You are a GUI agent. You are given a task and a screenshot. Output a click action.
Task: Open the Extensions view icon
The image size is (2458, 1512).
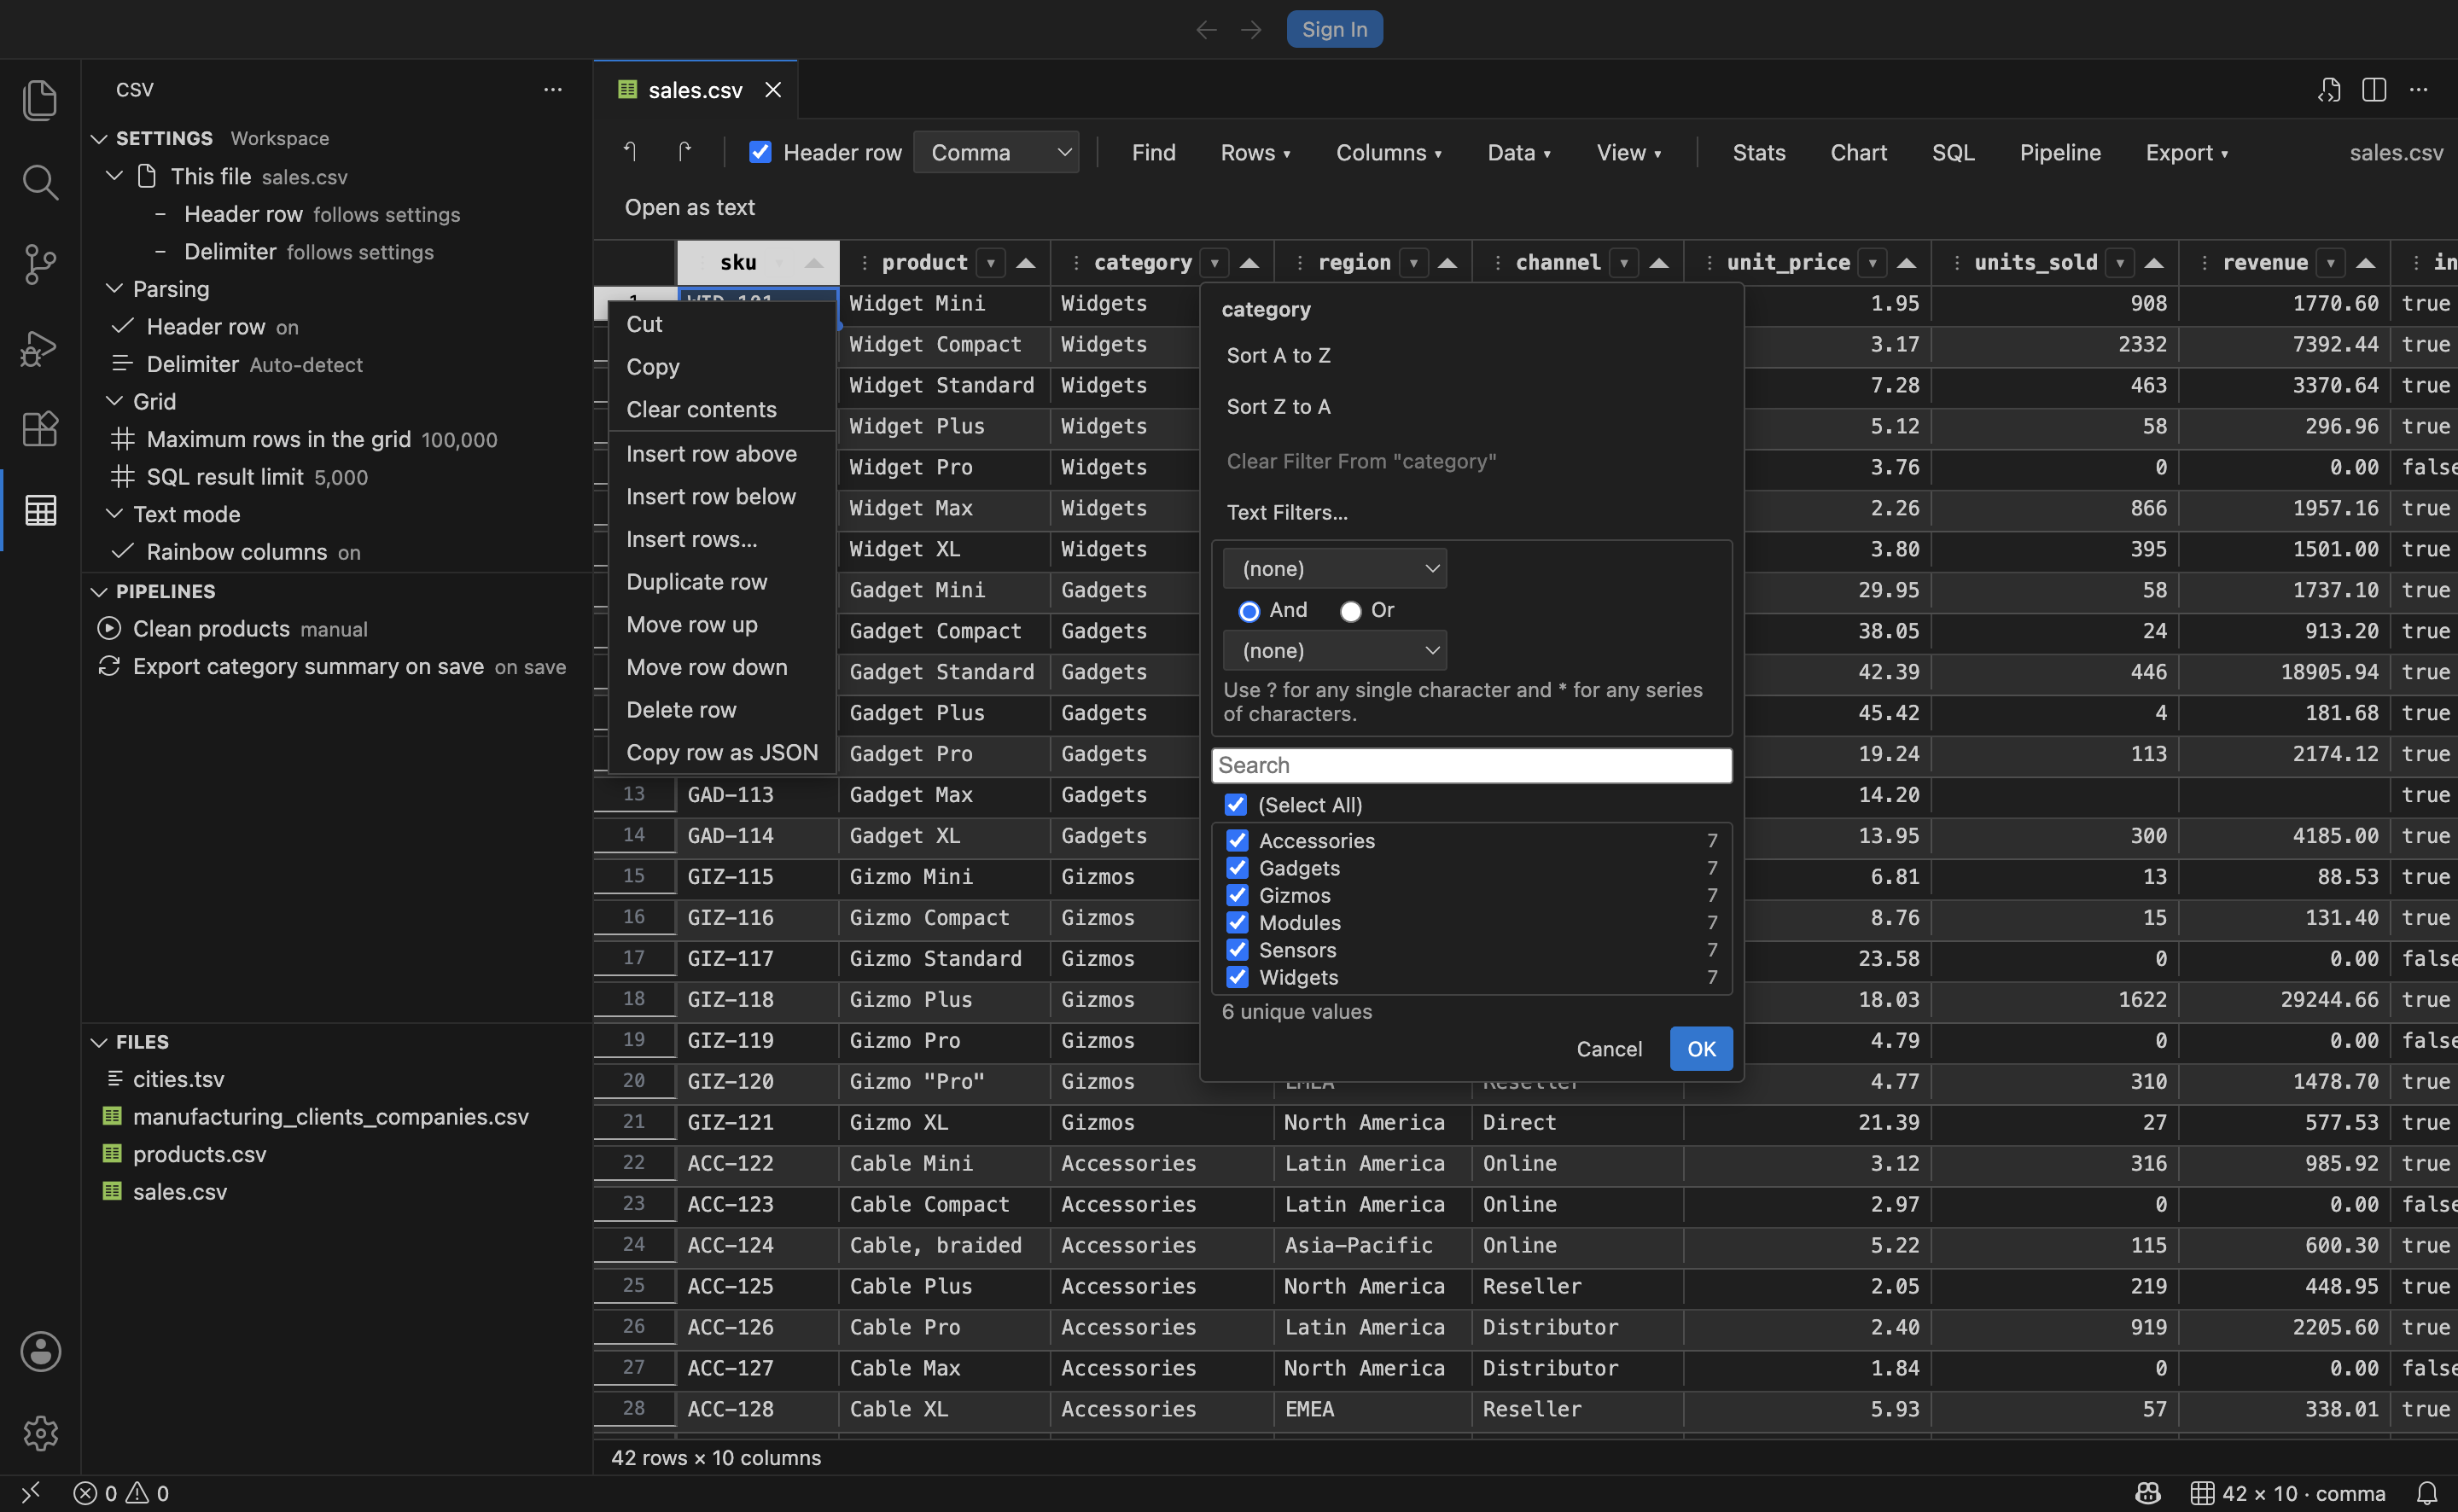(40, 429)
